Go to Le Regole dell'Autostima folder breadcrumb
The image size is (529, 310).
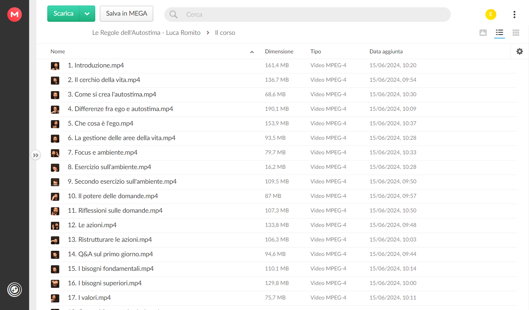tap(146, 33)
